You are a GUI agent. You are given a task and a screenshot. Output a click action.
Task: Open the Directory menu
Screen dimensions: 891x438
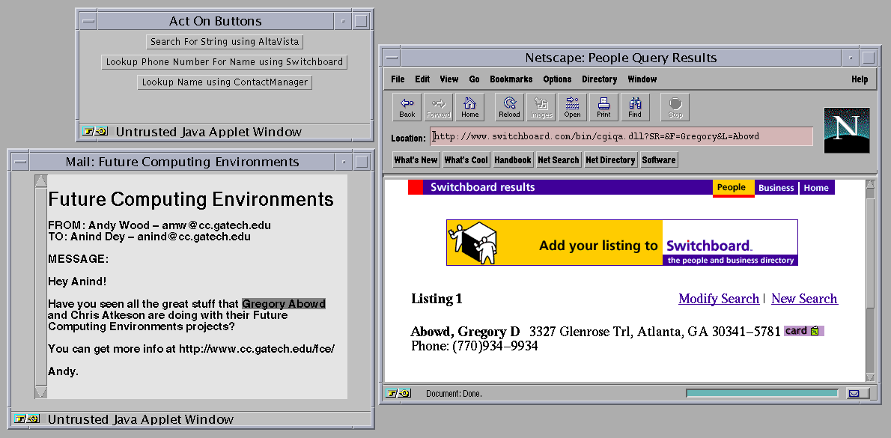tap(599, 79)
